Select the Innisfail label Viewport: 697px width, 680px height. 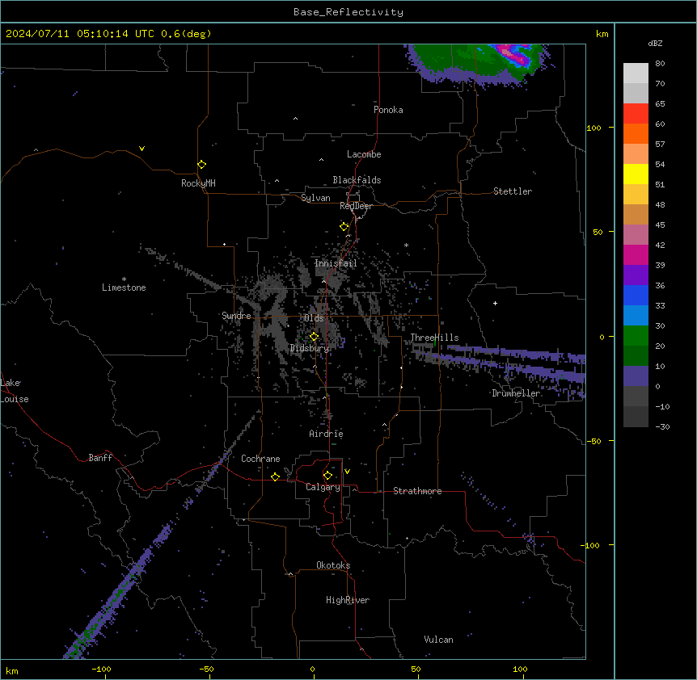click(336, 263)
